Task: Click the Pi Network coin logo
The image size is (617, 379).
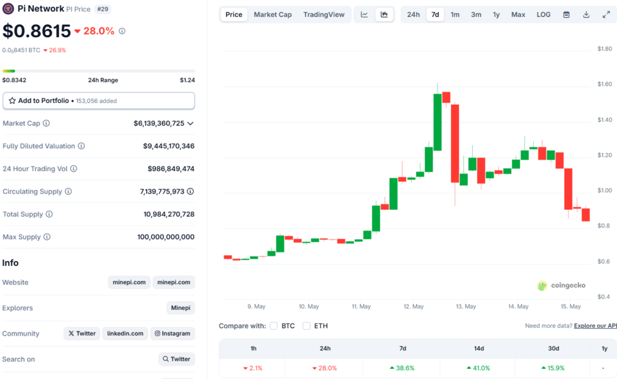Action: coord(9,9)
